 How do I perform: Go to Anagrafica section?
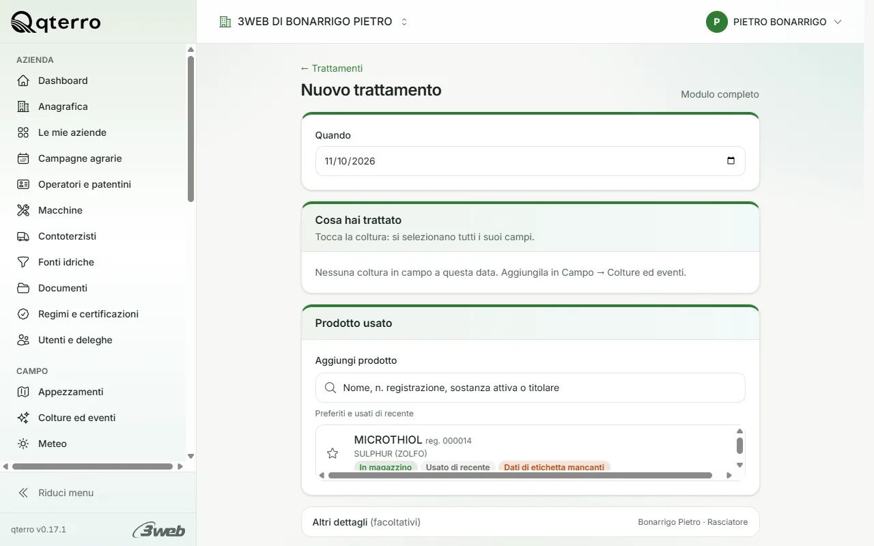(93, 106)
